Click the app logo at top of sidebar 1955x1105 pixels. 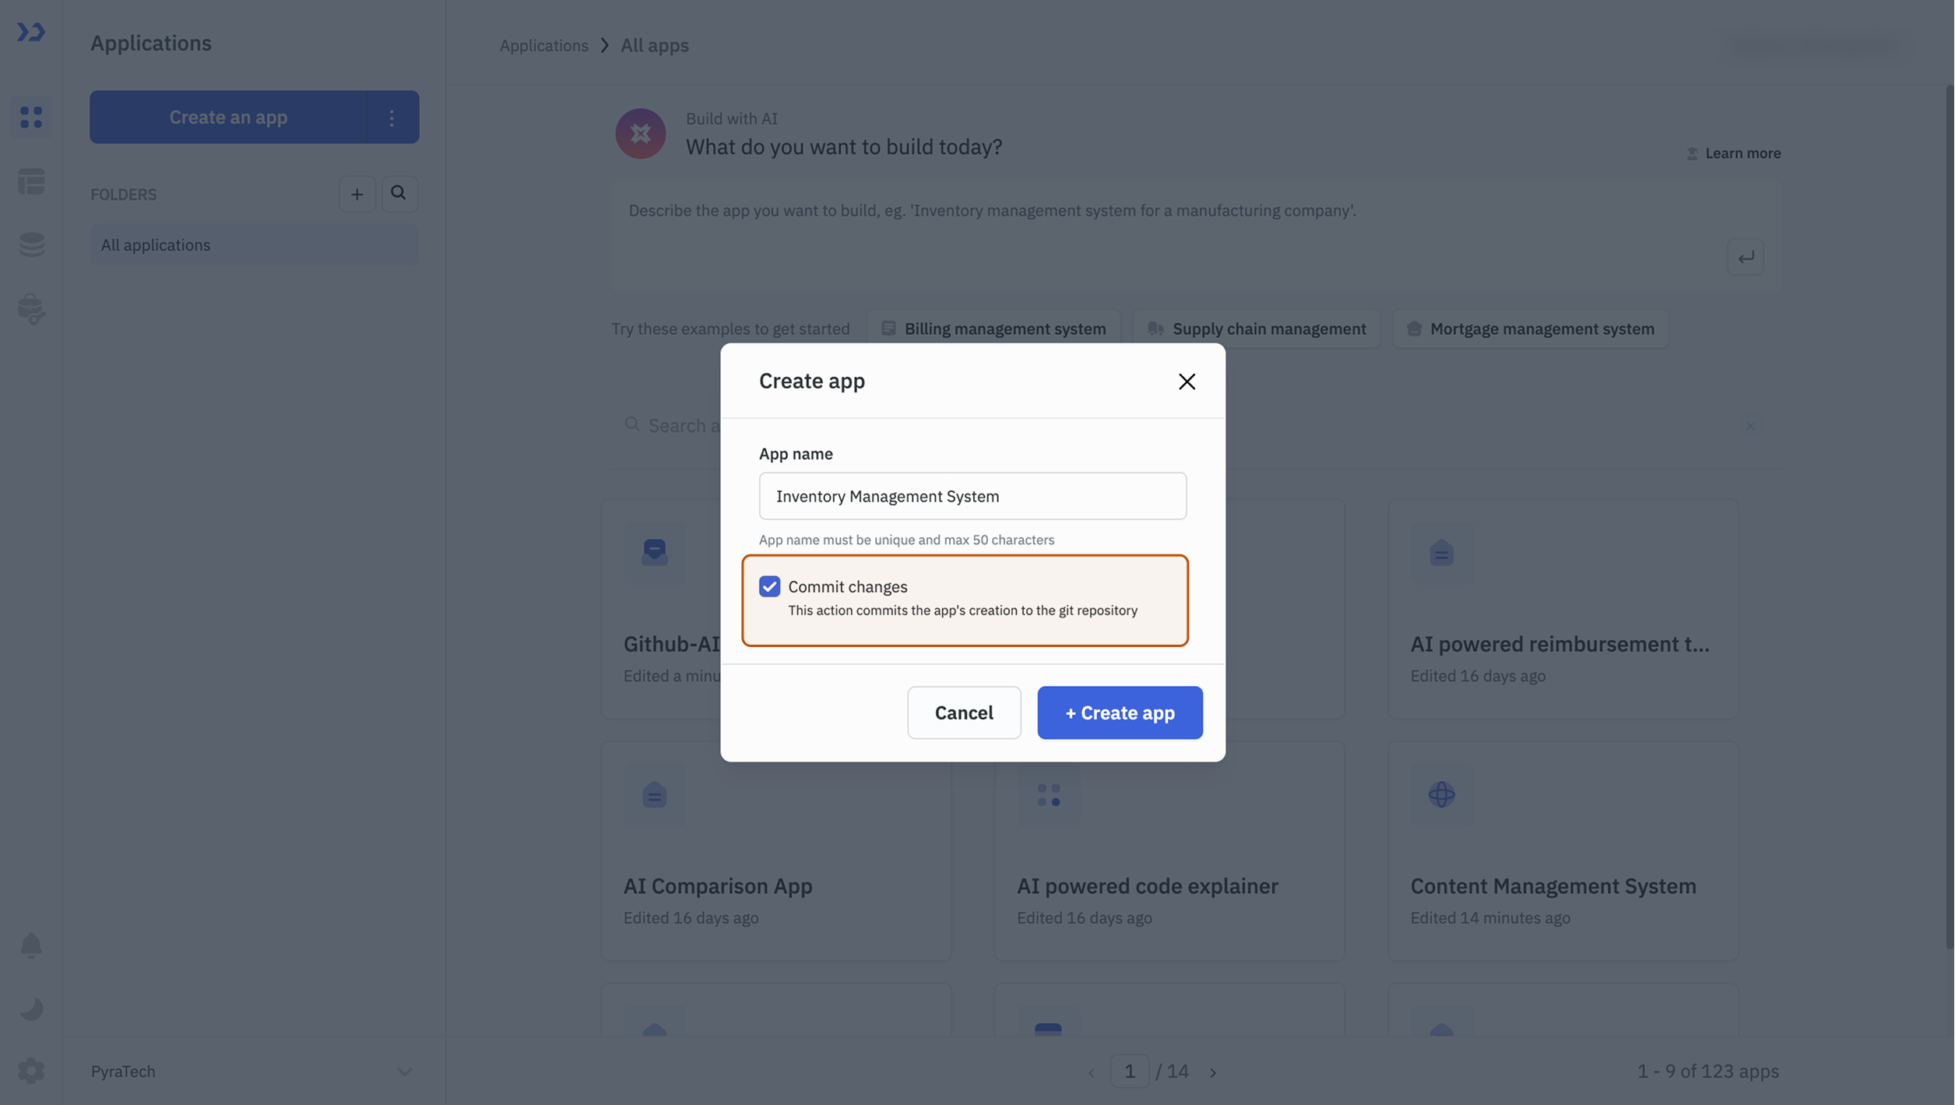[x=31, y=32]
